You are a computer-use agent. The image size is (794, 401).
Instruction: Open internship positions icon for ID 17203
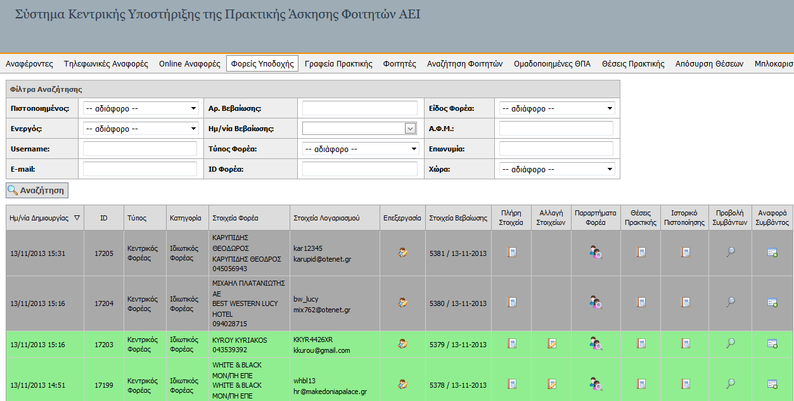pyautogui.click(x=641, y=344)
